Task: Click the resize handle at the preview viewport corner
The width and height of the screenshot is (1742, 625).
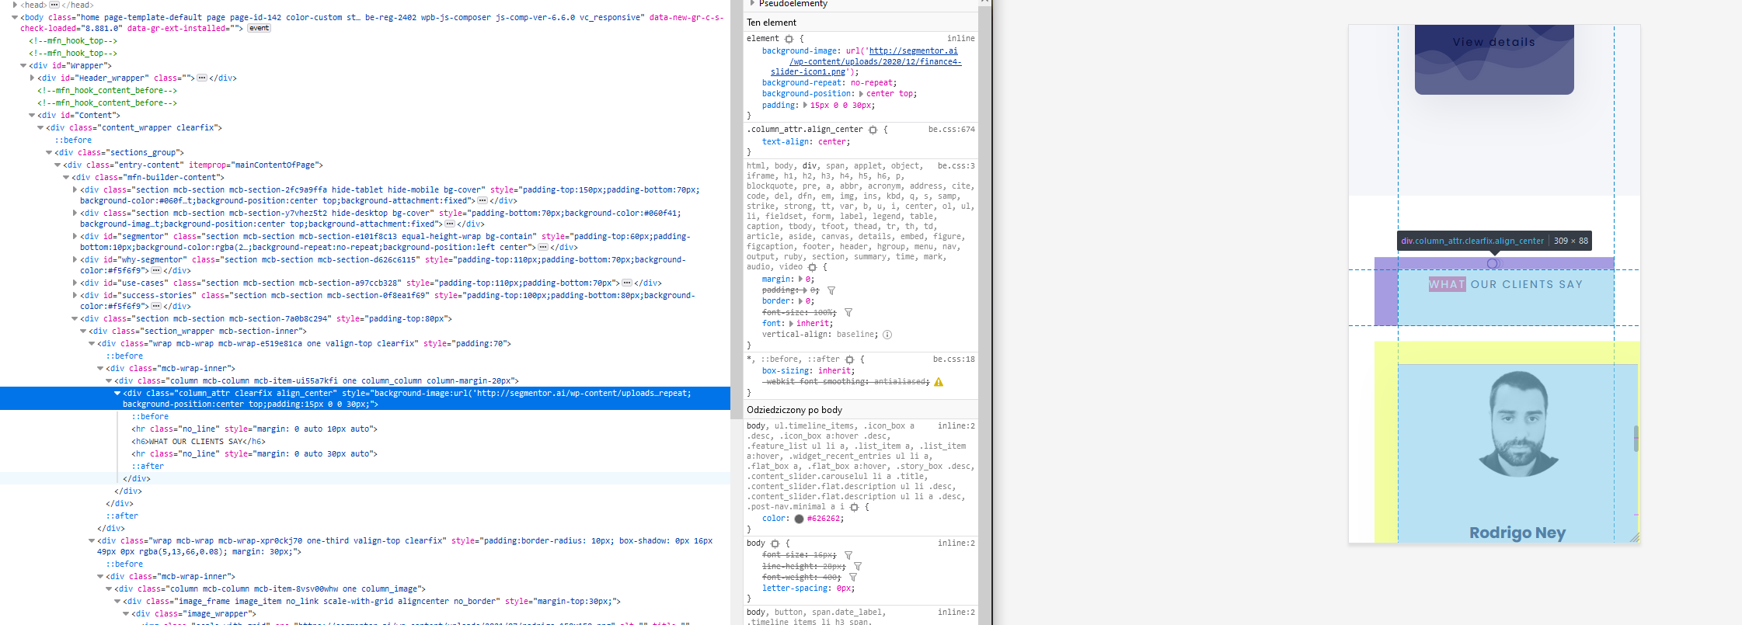Action: (x=1635, y=537)
